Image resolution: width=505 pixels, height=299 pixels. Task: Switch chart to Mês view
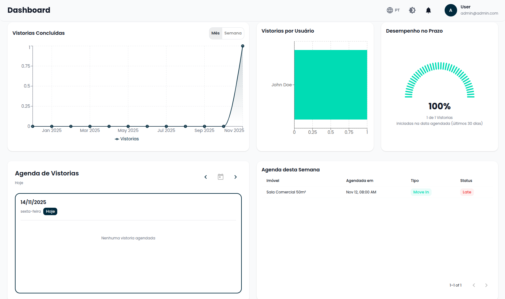[x=216, y=33]
